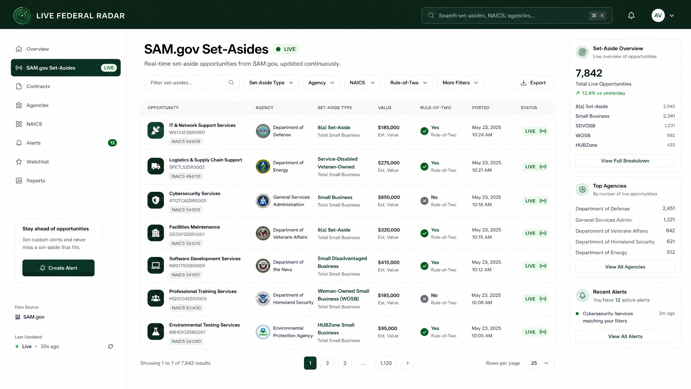Click the Homeland Security seal in table

pos(263,299)
